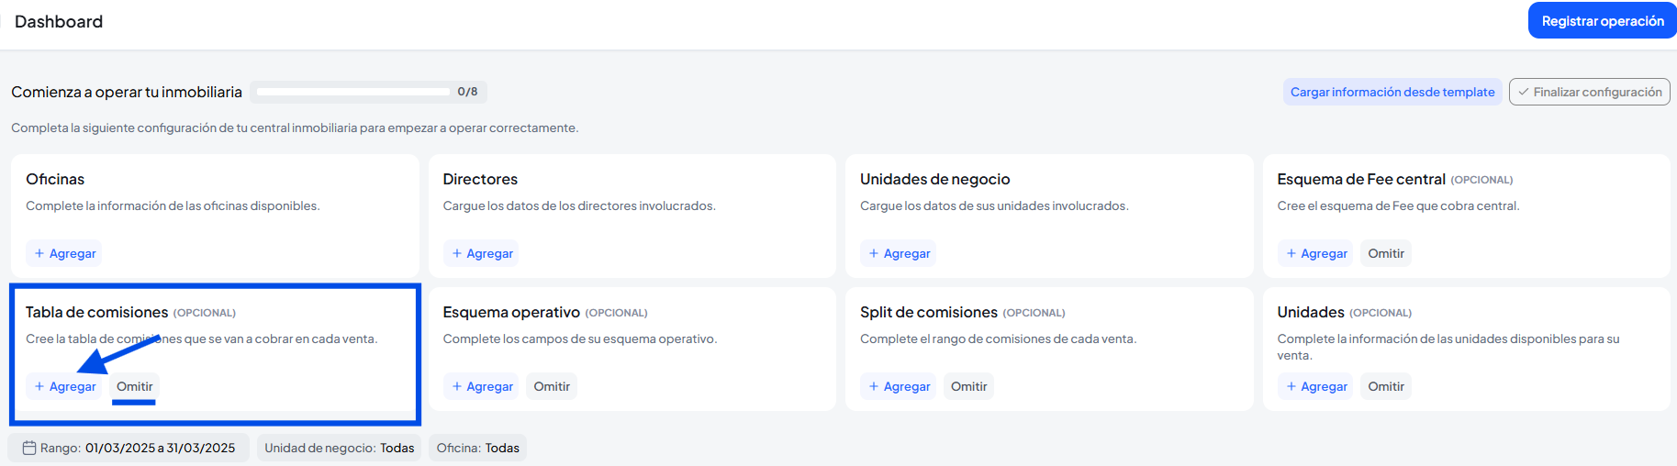
Task: Add an office with Oficinas Agregar
Action: 64,253
